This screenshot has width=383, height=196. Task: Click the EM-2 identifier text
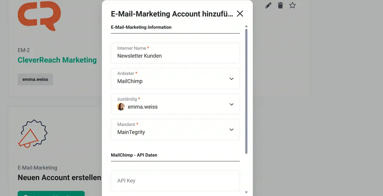24,50
